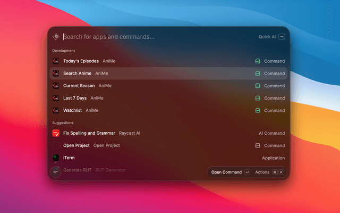
Task: Select the Last 7 Days command
Action: click(168, 98)
